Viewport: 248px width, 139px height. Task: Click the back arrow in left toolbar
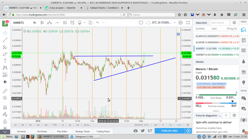click(5, 82)
